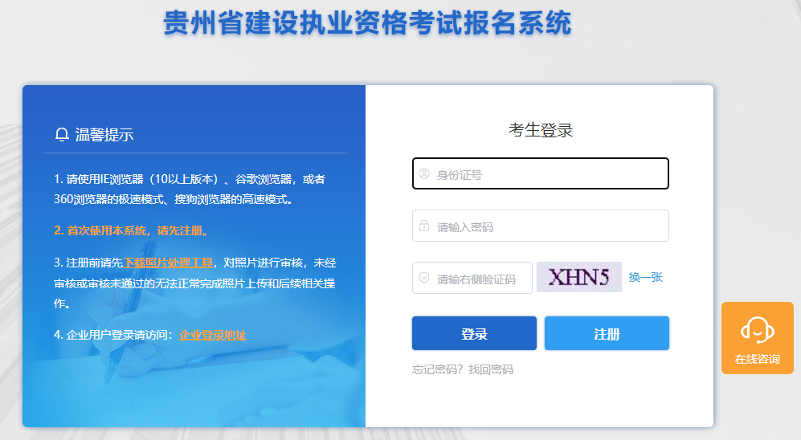This screenshot has height=440, width=801.
Task: Focus the 身份证号 input field
Action: (541, 173)
